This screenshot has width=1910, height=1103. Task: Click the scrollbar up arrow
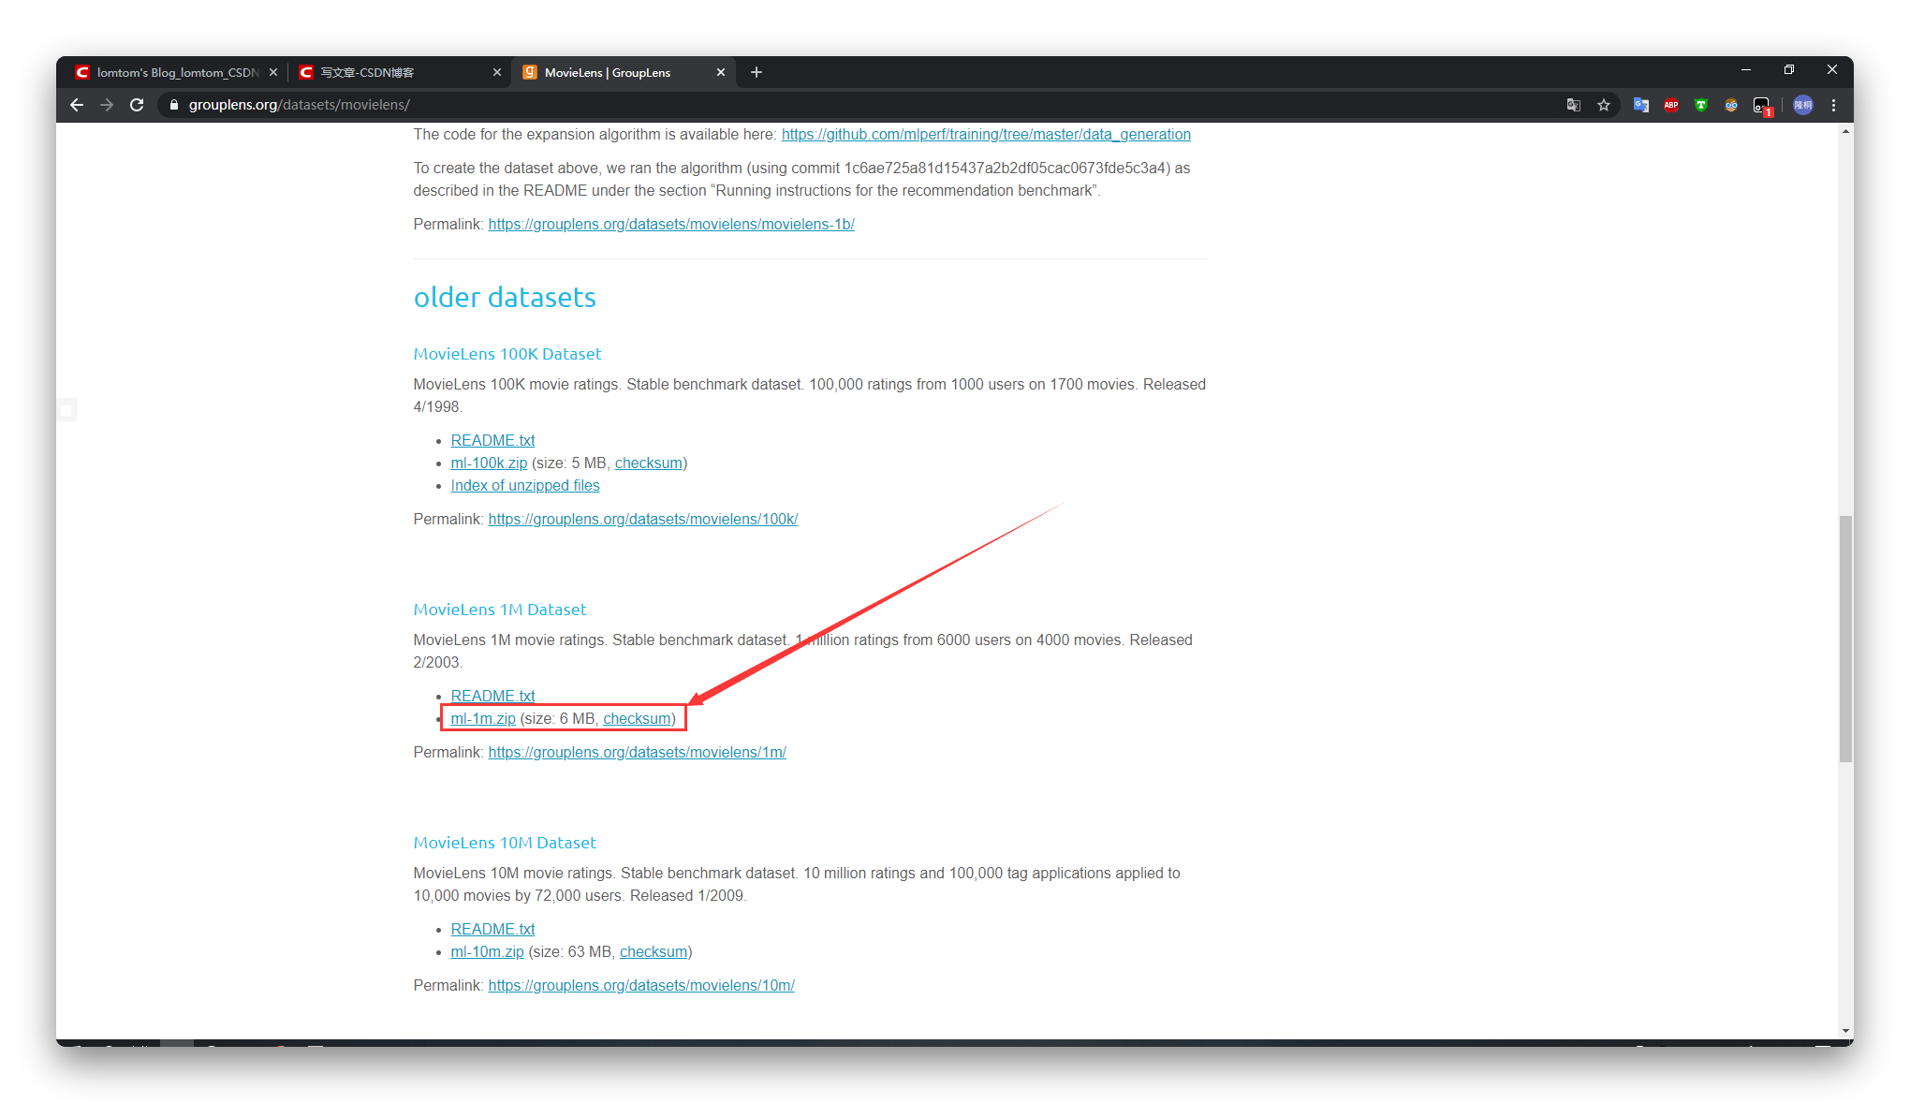click(1845, 131)
